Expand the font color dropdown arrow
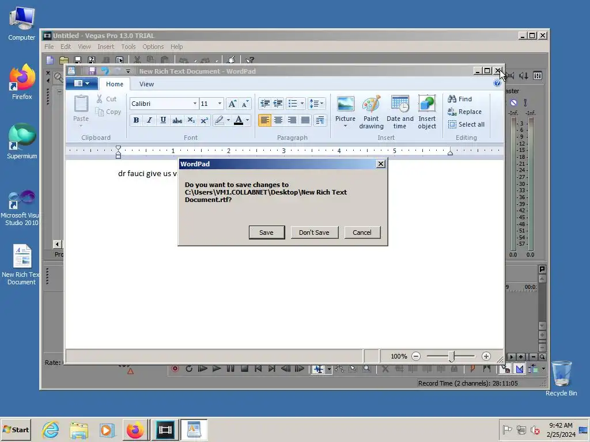Screen dimensions: 590x442 coord(247,120)
